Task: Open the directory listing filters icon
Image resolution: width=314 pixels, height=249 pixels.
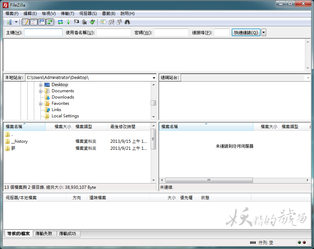Action: coord(103,22)
